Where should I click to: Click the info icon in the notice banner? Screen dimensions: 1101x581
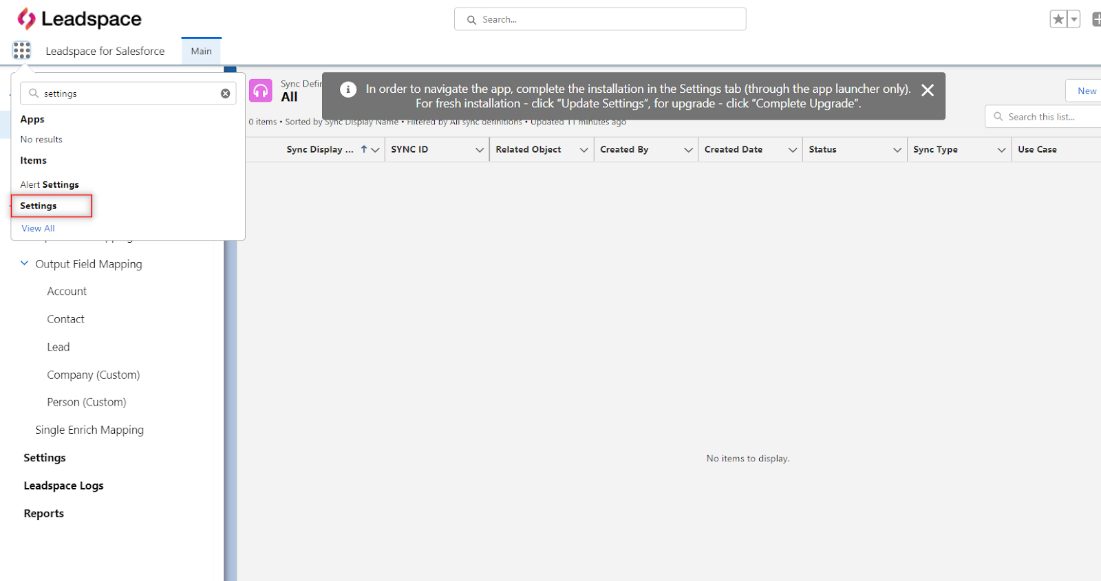point(348,89)
